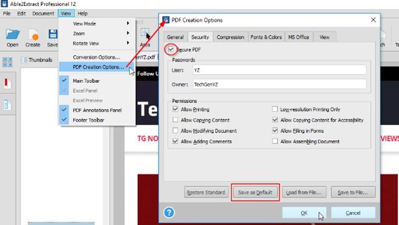This screenshot has height=225, width=399.
Task: Click the Thumbnails panel tab
Action: click(38, 60)
